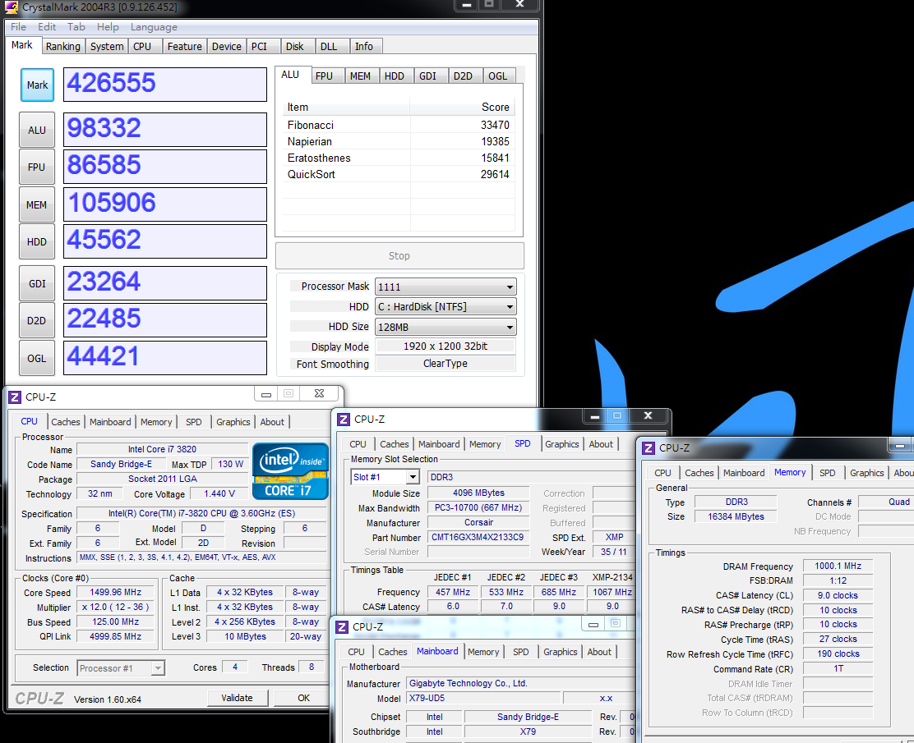Click the Part Number field CMT16GX3M4X2133C9

point(478,538)
